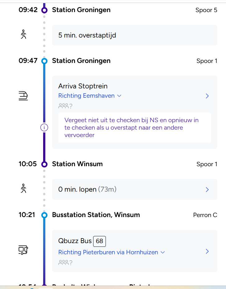This screenshot has width=226, height=289.
Task: Open walking route details arrow
Action: [207, 189]
